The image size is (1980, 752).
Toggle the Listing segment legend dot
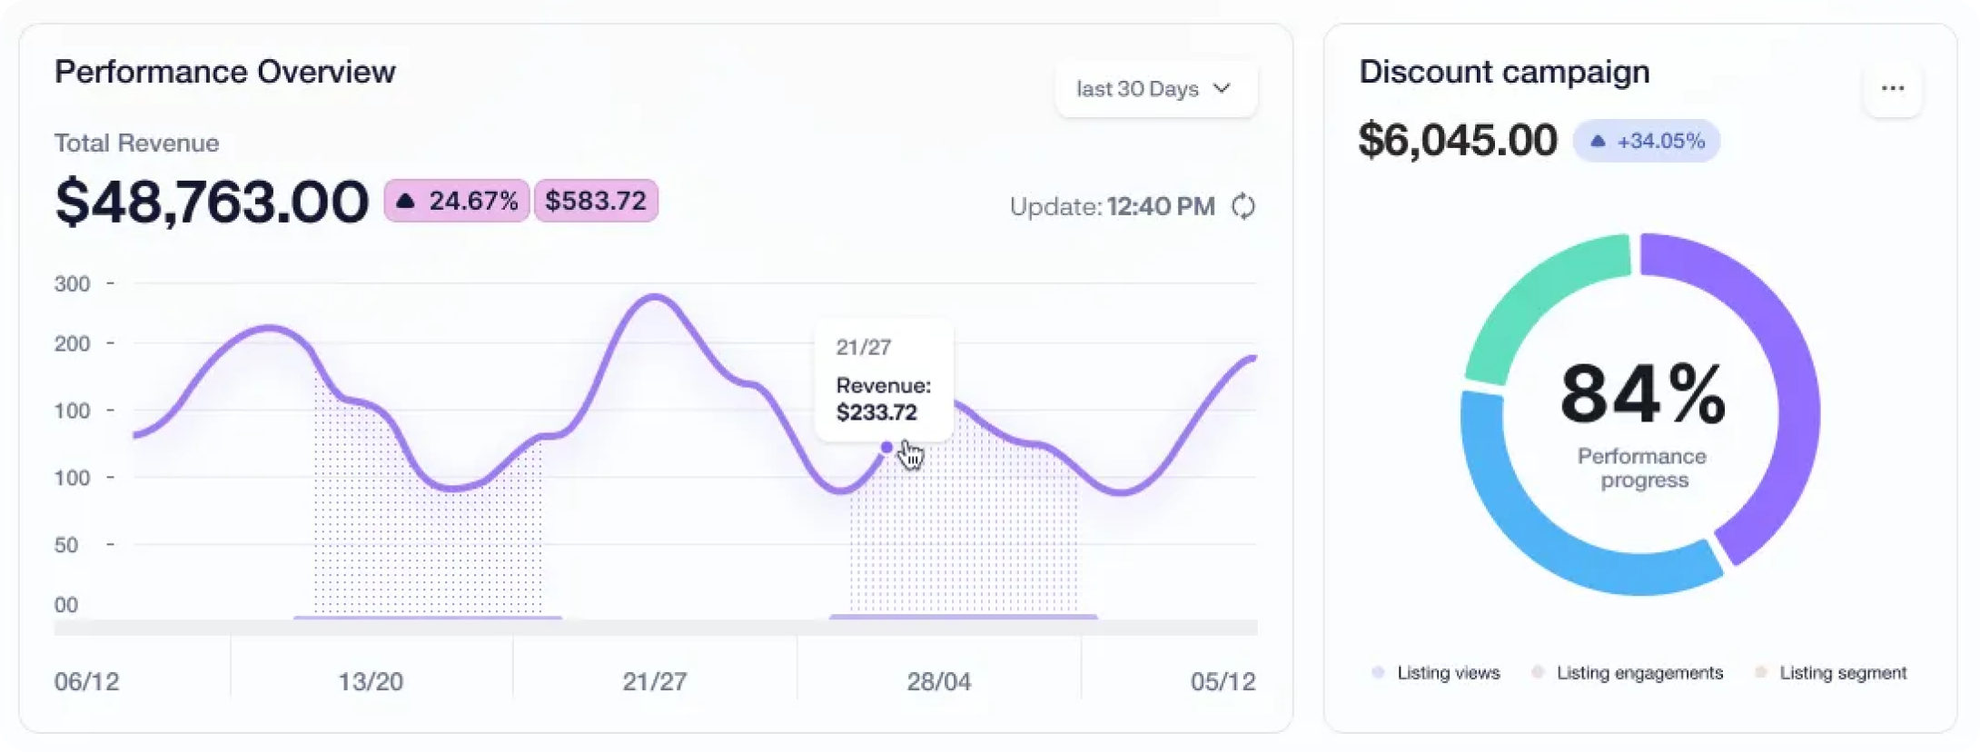1760,673
